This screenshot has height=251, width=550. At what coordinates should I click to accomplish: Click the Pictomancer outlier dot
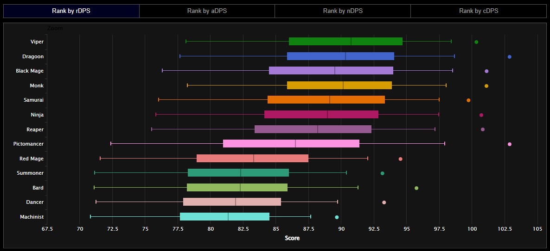pos(509,144)
